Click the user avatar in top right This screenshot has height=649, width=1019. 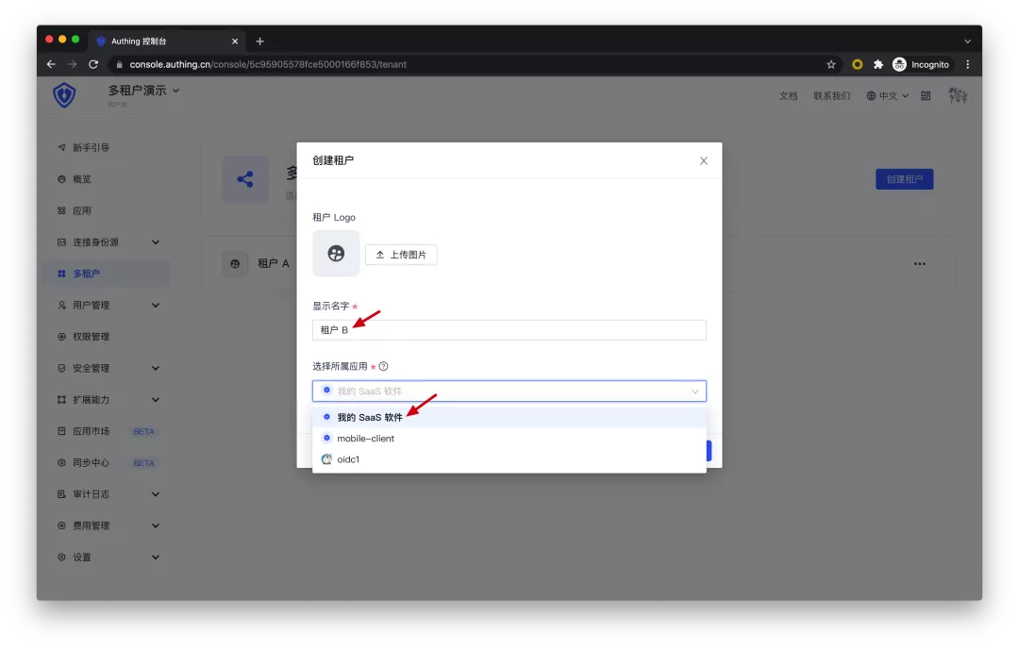958,95
